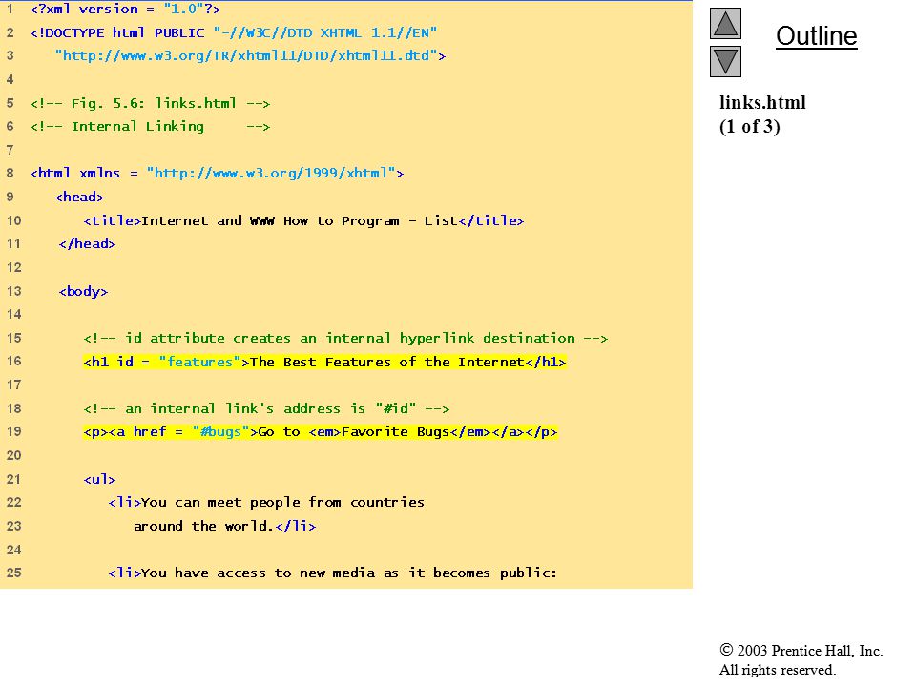
Task: Click line number 16
Action: [x=14, y=361]
